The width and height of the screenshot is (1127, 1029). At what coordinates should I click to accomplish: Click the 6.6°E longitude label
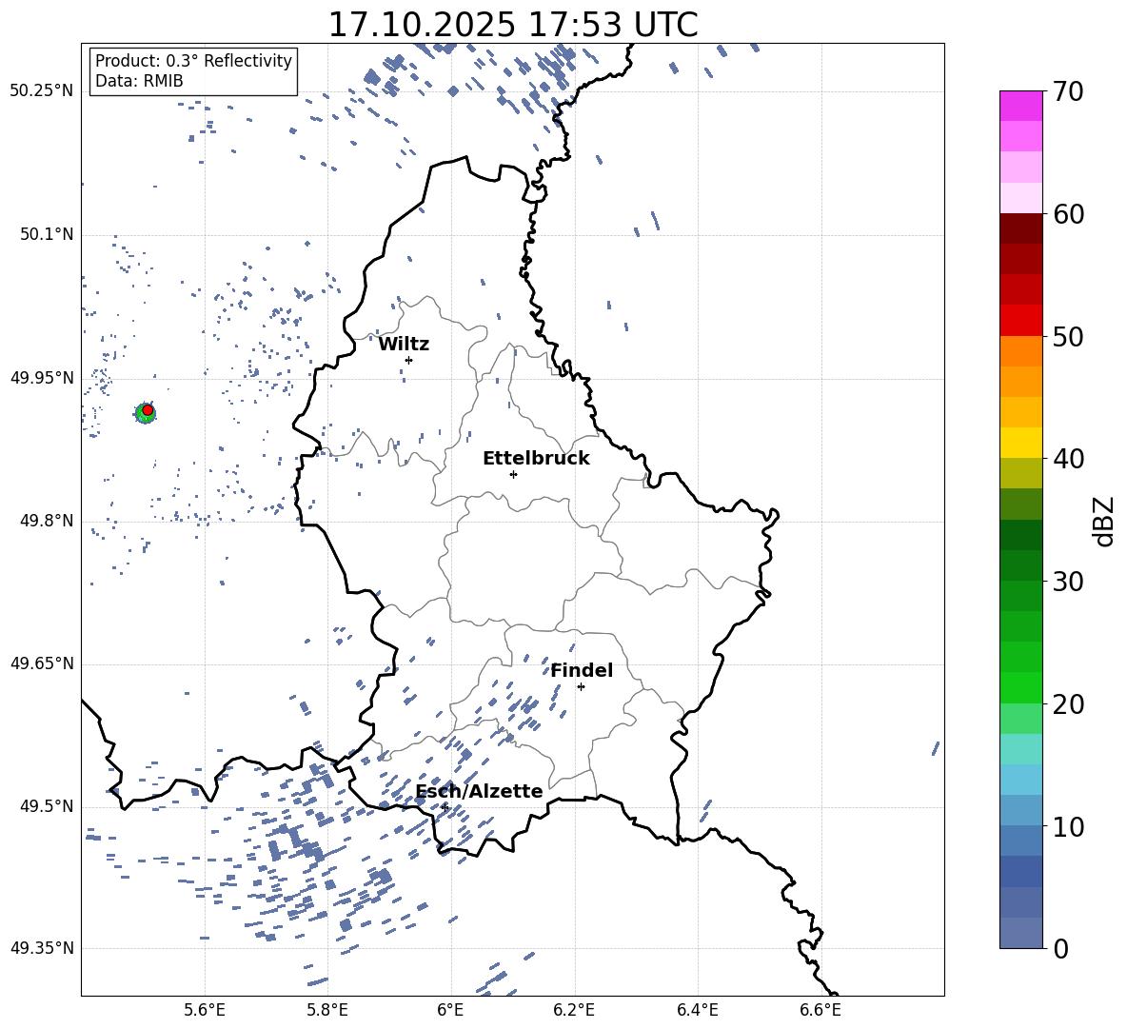(821, 1011)
